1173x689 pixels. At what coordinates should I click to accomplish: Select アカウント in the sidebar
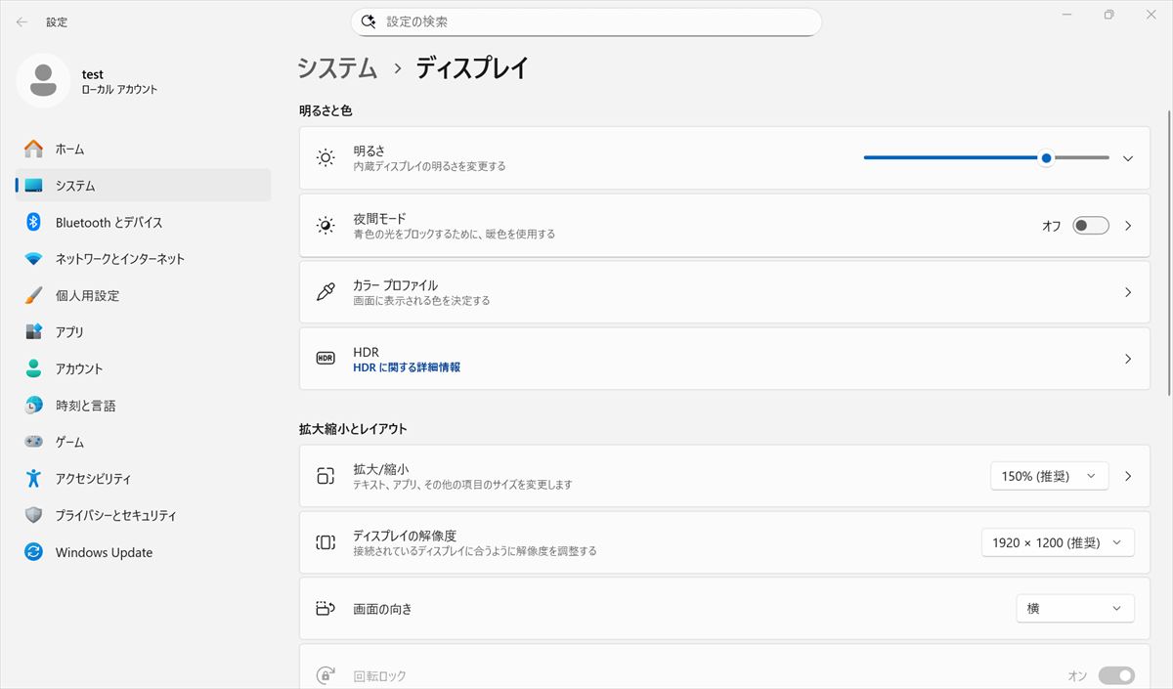(78, 368)
